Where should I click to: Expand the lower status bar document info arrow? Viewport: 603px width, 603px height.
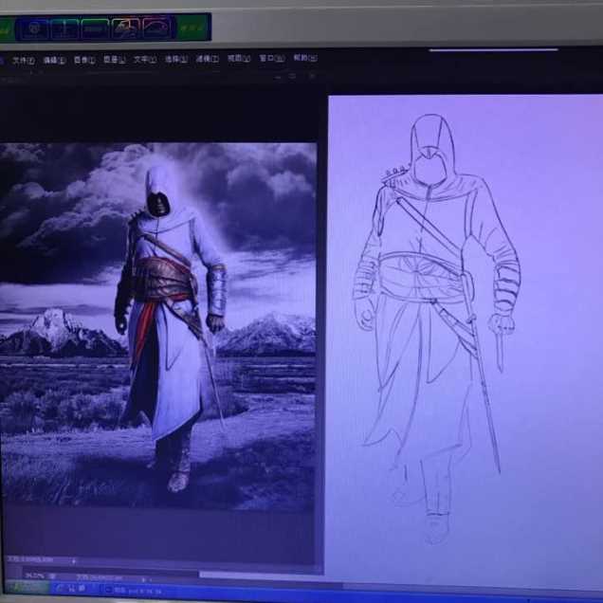(x=144, y=578)
